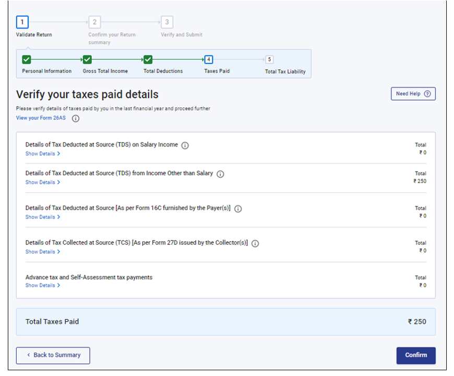This screenshot has height=376, width=454.
Task: Show Details for Form 16C tax deducted
Action: [x=42, y=217]
